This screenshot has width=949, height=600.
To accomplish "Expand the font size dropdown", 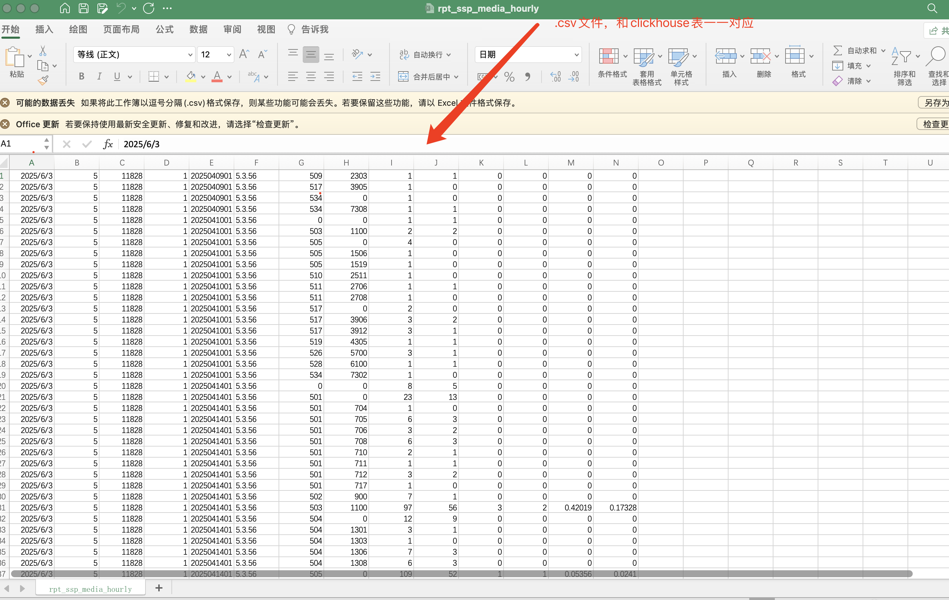I will 228,54.
